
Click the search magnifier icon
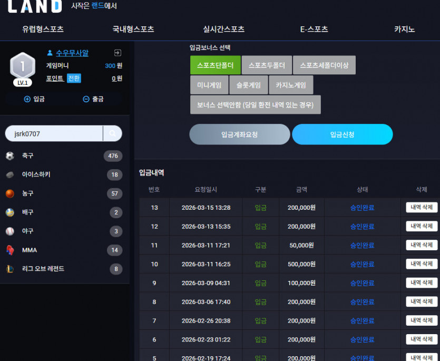point(113,134)
